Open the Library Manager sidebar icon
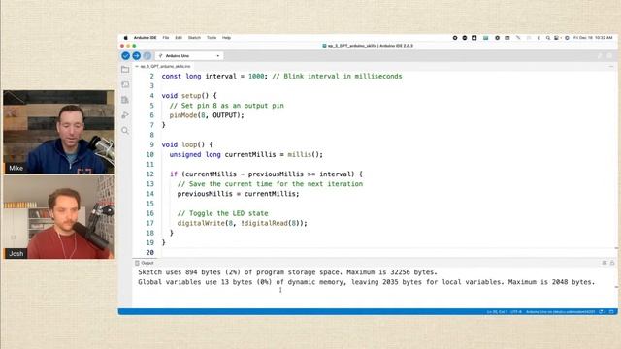Viewport: 621px width, 349px height. click(x=125, y=100)
